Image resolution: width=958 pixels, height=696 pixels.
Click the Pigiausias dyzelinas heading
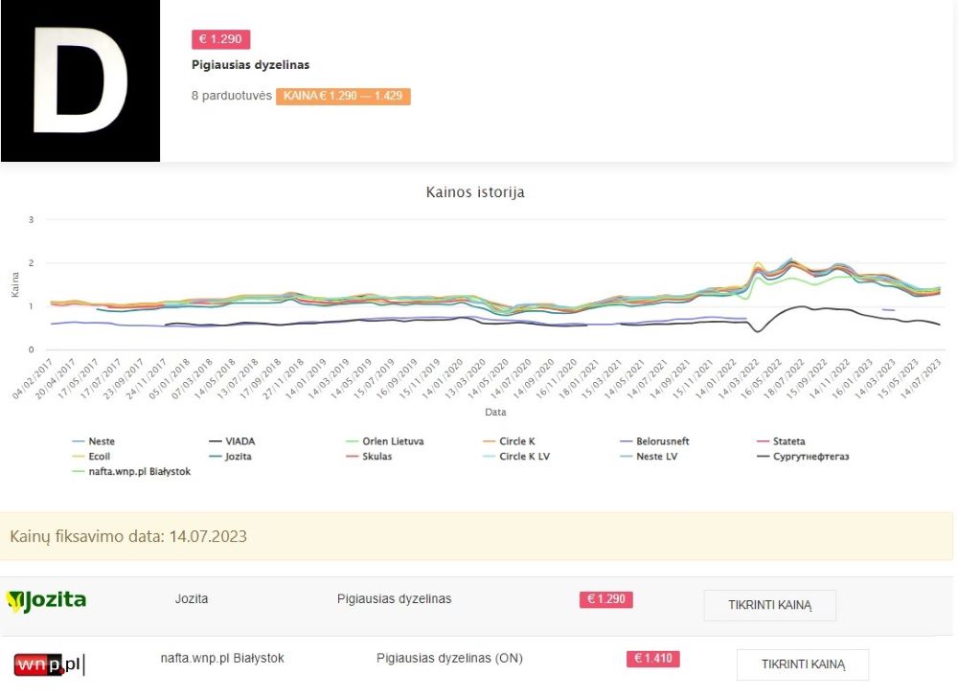tap(250, 65)
